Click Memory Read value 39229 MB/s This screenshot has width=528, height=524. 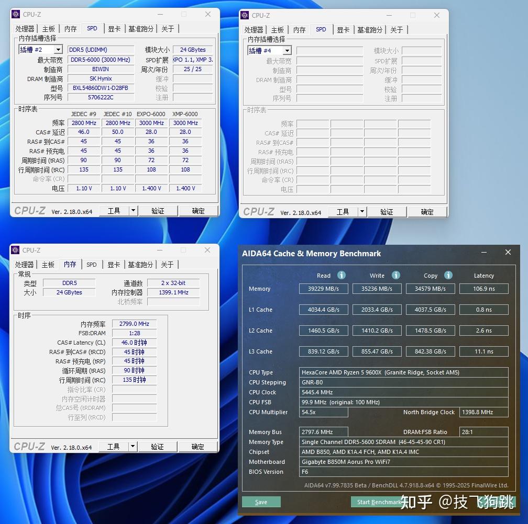[x=324, y=289]
